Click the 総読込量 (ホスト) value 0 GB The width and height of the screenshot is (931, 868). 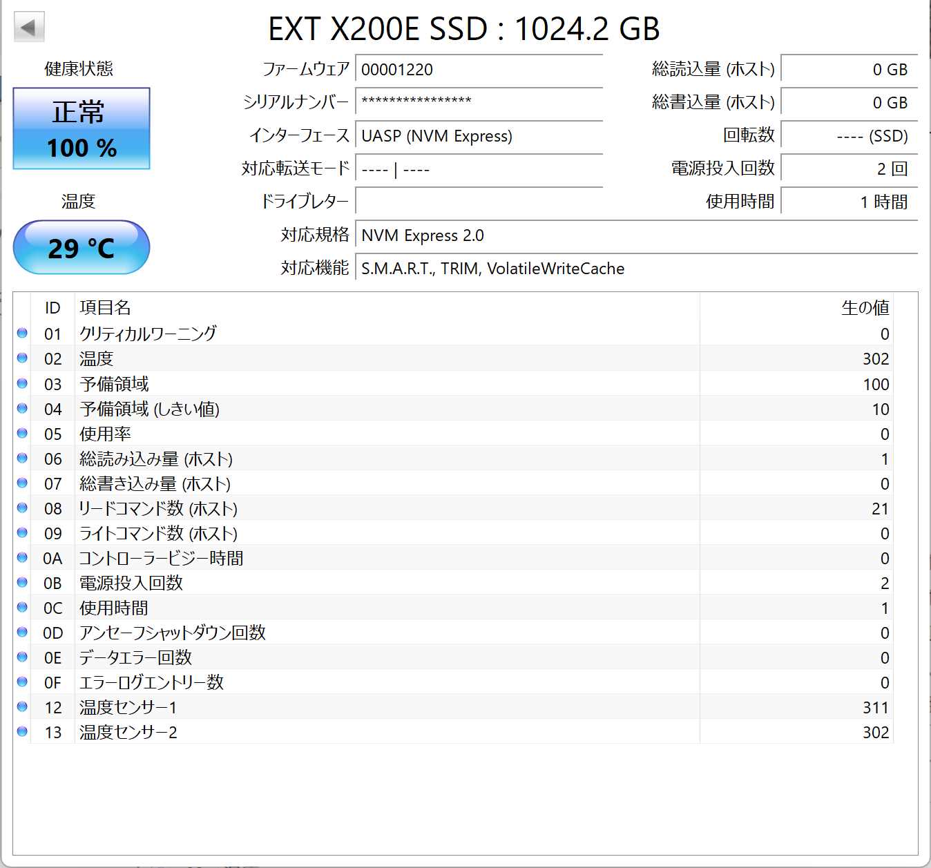(x=849, y=70)
